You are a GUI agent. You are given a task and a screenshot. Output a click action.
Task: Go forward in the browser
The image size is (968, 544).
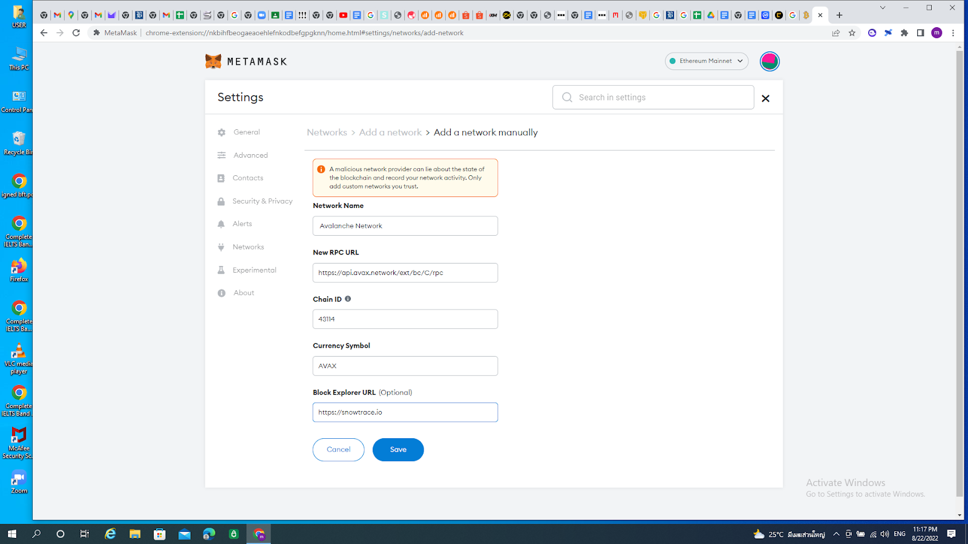coord(60,33)
